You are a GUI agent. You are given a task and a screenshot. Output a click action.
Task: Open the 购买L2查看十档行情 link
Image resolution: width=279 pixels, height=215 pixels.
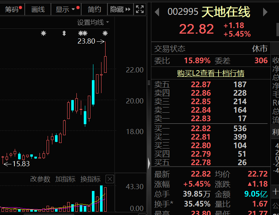click(210, 74)
